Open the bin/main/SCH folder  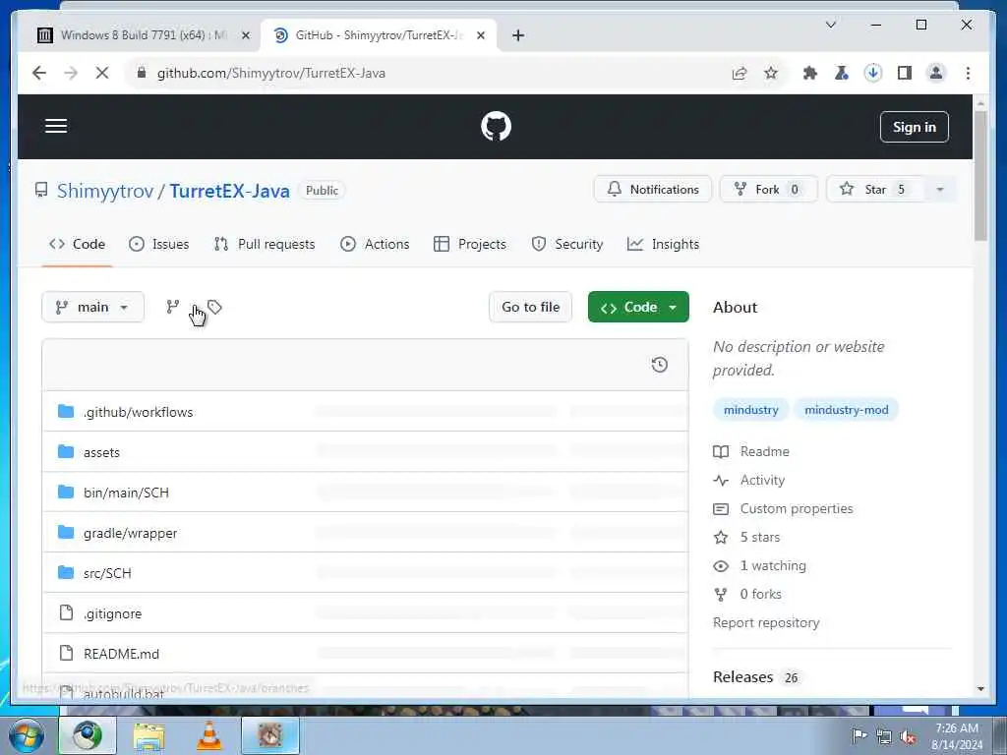pos(126,493)
